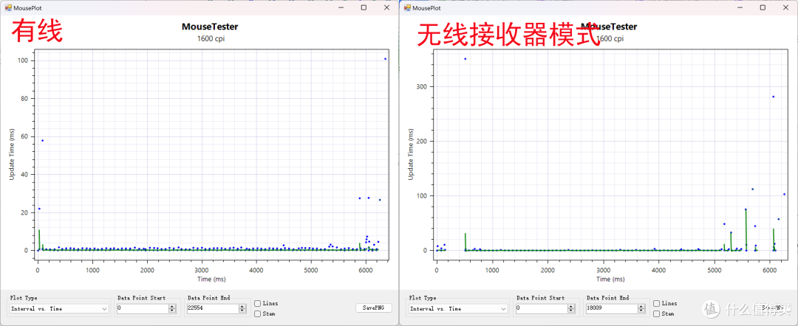Enable Lines checkbox in left MousePlot window
The image size is (798, 326).
(258, 304)
